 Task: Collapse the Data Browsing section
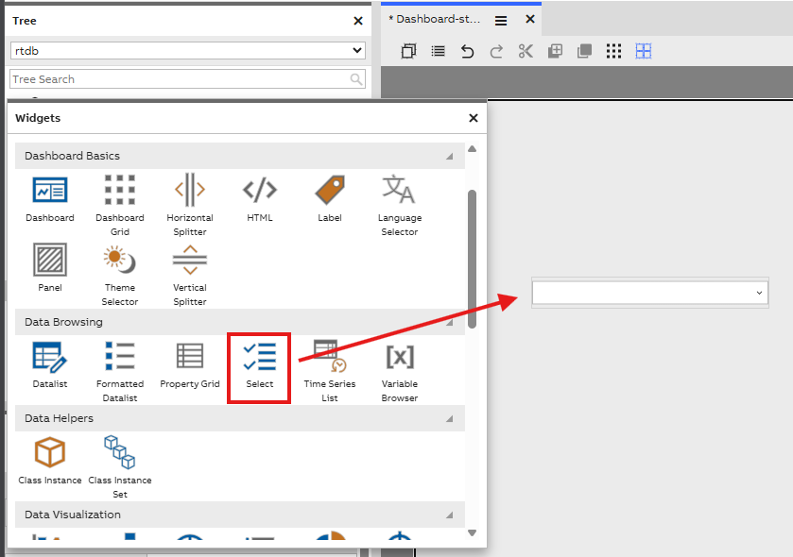(449, 322)
